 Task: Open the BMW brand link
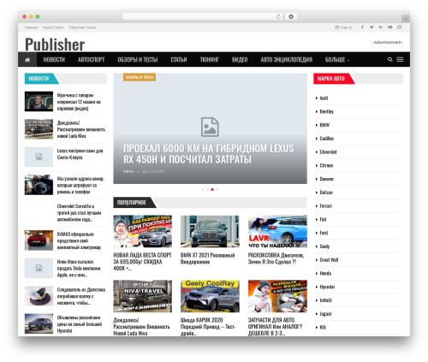coord(324,125)
